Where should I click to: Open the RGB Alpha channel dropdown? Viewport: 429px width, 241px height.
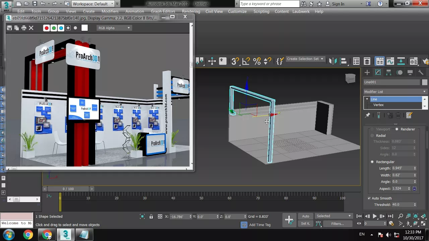pyautogui.click(x=114, y=28)
